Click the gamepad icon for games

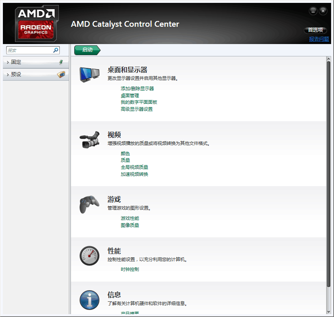[x=89, y=205]
